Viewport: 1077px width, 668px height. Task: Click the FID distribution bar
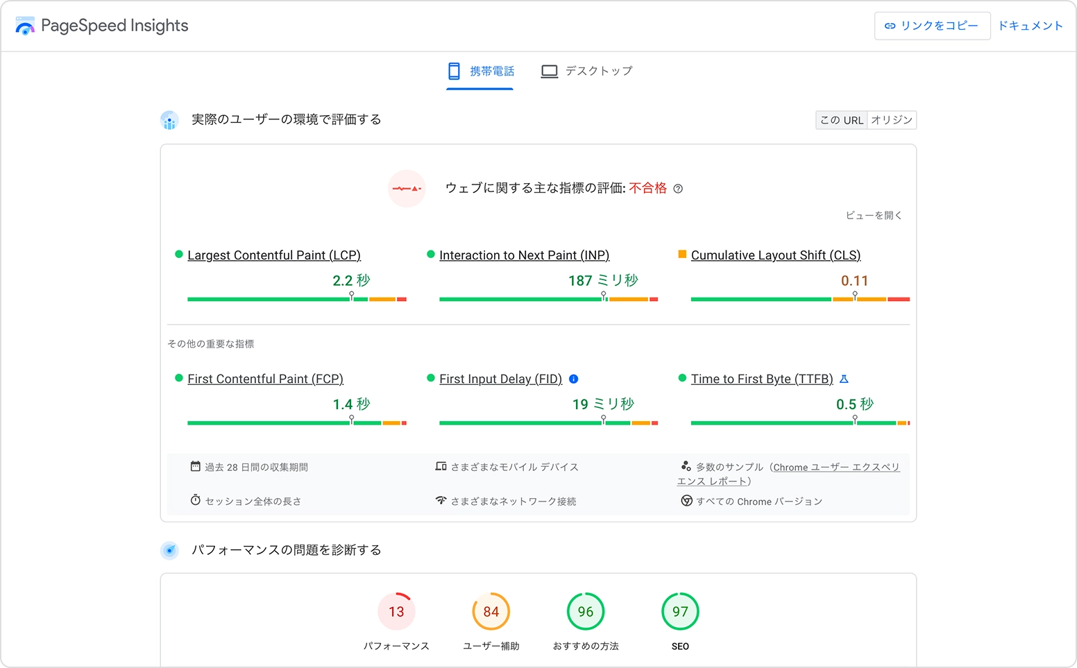548,422
